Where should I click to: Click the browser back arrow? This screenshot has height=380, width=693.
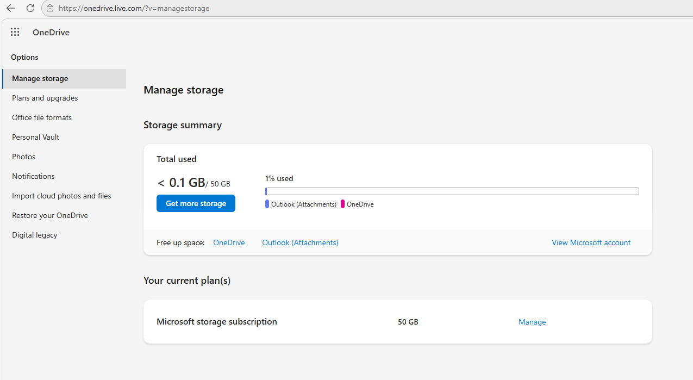pyautogui.click(x=11, y=8)
